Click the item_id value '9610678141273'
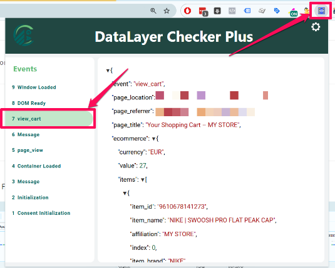The image size is (335, 268). 182,207
